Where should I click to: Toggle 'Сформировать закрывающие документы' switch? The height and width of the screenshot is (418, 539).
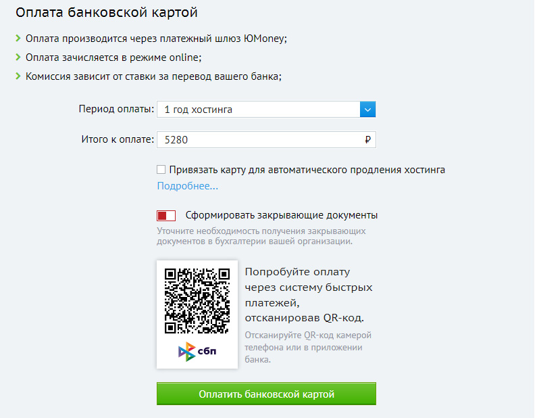click(x=166, y=216)
